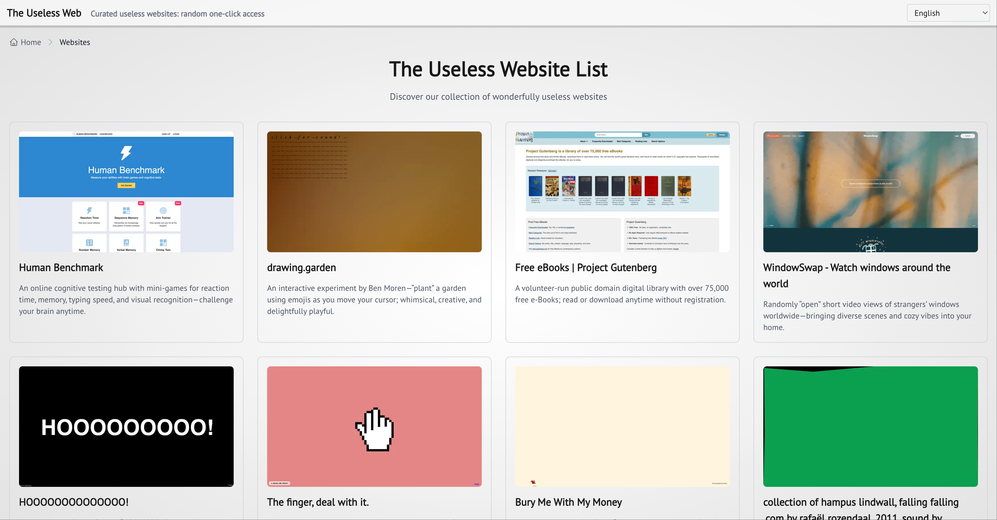The image size is (997, 520).
Task: Click the pixel hand cursor icon
Action: click(x=374, y=429)
